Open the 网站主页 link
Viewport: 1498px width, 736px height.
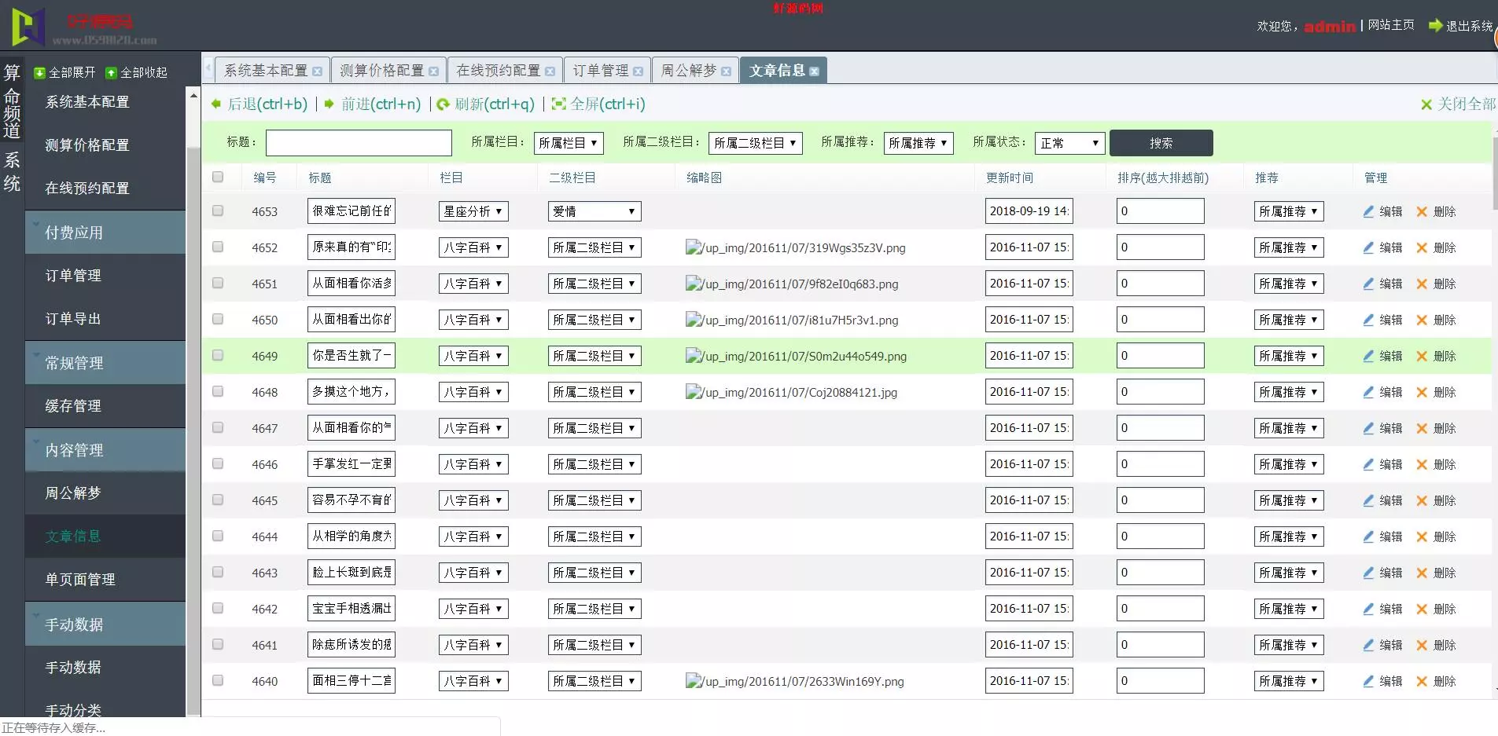(x=1391, y=25)
